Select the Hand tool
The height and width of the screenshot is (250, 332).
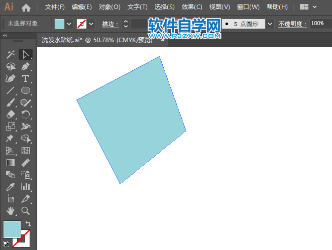11,211
